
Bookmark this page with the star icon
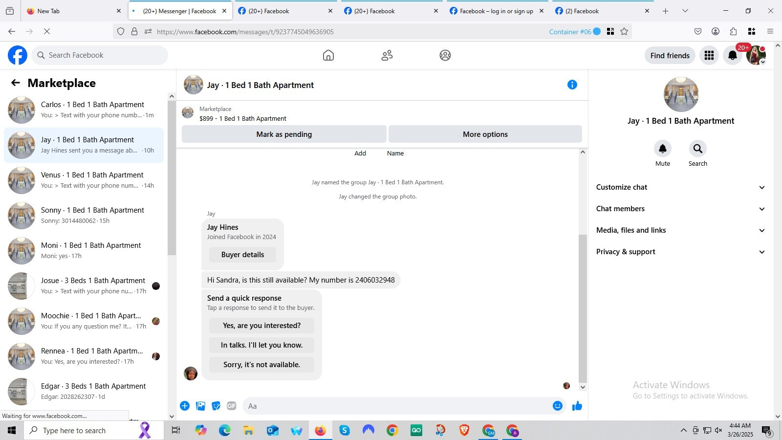pos(624,32)
